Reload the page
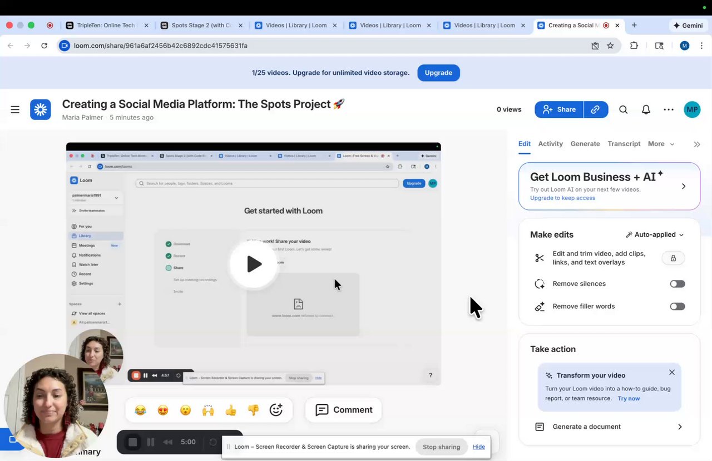712x461 pixels. [44, 46]
